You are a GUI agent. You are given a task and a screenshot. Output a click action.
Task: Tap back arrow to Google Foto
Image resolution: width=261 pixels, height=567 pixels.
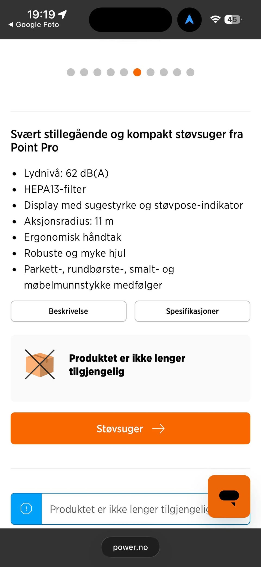tap(11, 25)
